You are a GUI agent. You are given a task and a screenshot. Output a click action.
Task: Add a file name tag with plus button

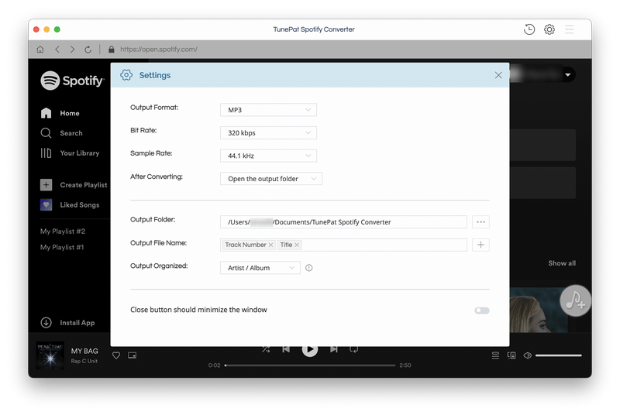point(480,245)
